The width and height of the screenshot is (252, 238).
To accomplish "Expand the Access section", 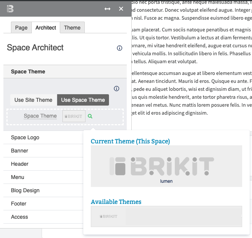I will [x=44, y=217].
